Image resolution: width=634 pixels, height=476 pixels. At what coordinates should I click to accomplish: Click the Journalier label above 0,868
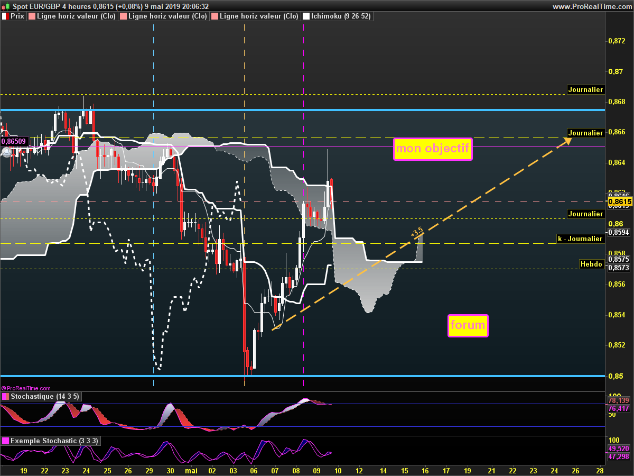(x=585, y=90)
